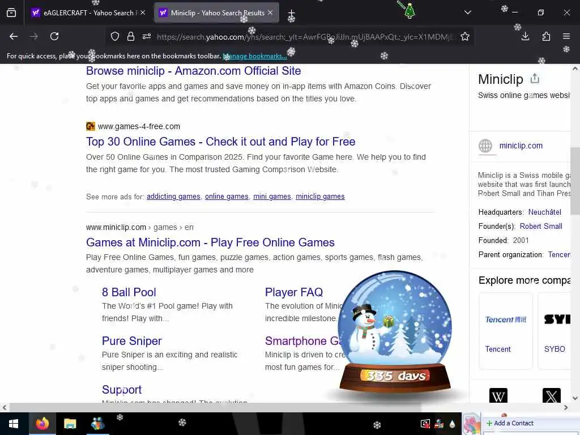Open the Smartphone Games sitelink

point(304,340)
